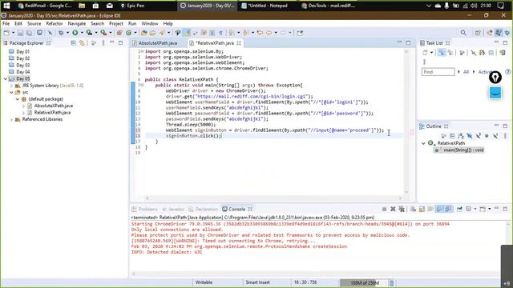The height and width of the screenshot is (288, 513).
Task: Toggle Categorized view in Task List
Action: [x=442, y=53]
